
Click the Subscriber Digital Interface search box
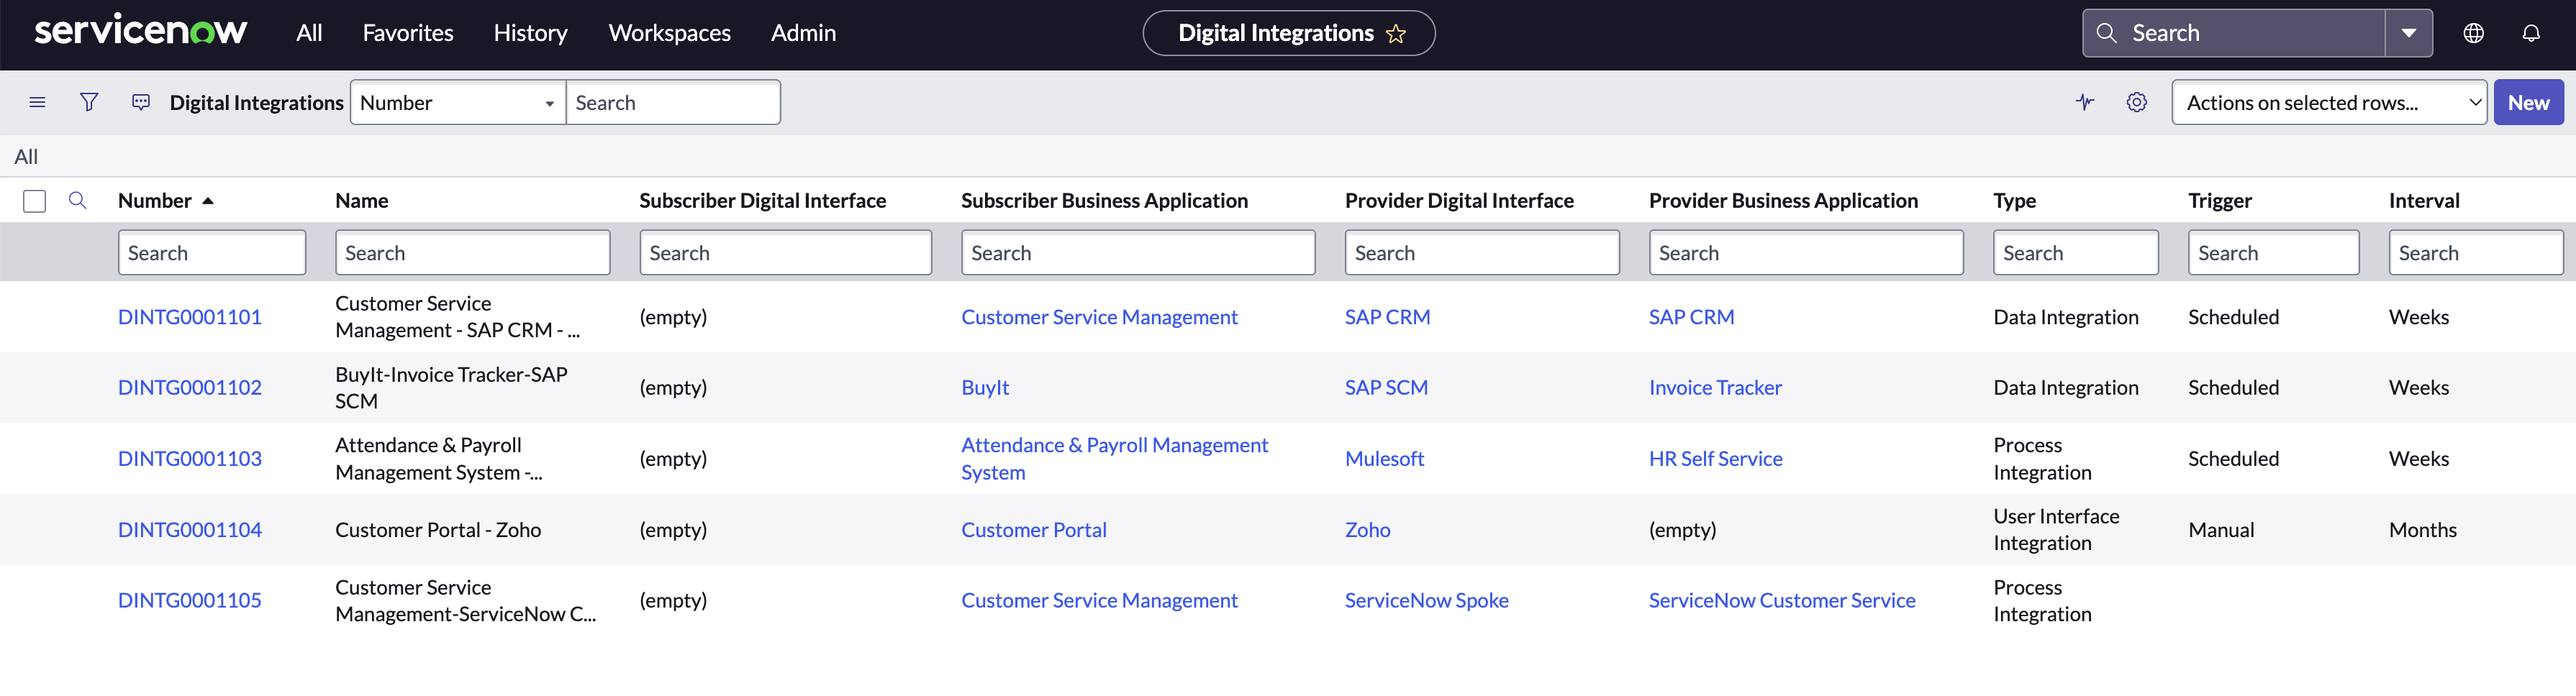point(786,252)
